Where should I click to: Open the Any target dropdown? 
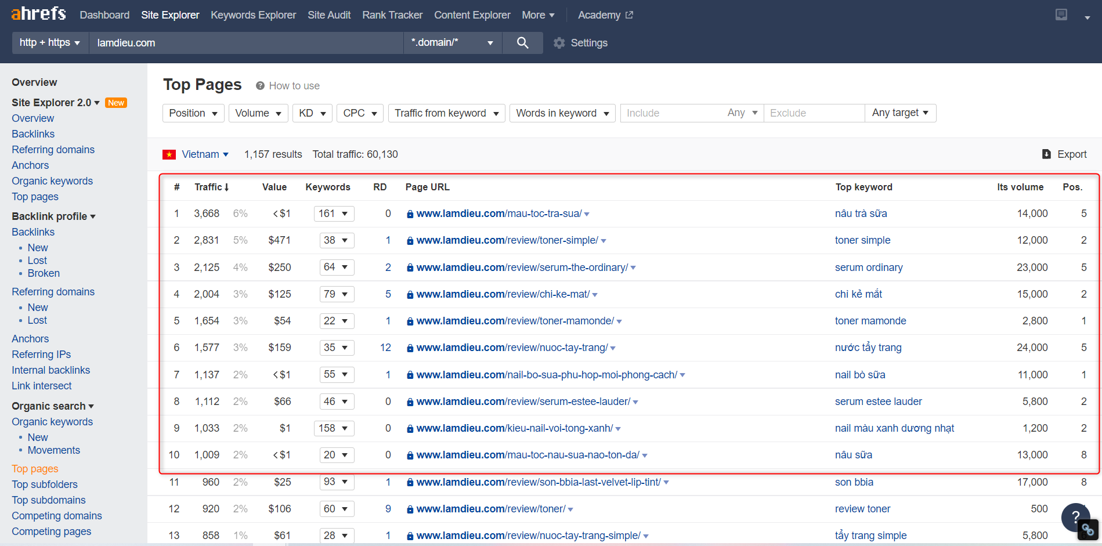coord(900,113)
